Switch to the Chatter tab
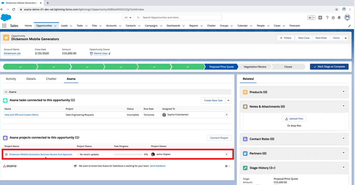Viewport: 355px width, 185px height. [x=51, y=79]
